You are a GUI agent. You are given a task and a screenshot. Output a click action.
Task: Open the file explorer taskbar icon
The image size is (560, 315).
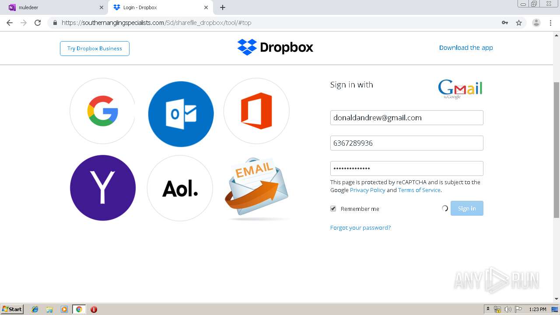pyautogui.click(x=49, y=309)
